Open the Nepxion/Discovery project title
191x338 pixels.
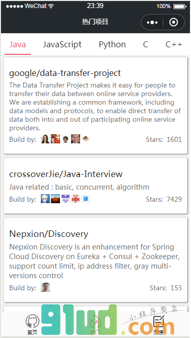[x=49, y=234]
